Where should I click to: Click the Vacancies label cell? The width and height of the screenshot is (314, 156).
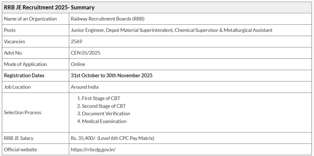click(14, 41)
